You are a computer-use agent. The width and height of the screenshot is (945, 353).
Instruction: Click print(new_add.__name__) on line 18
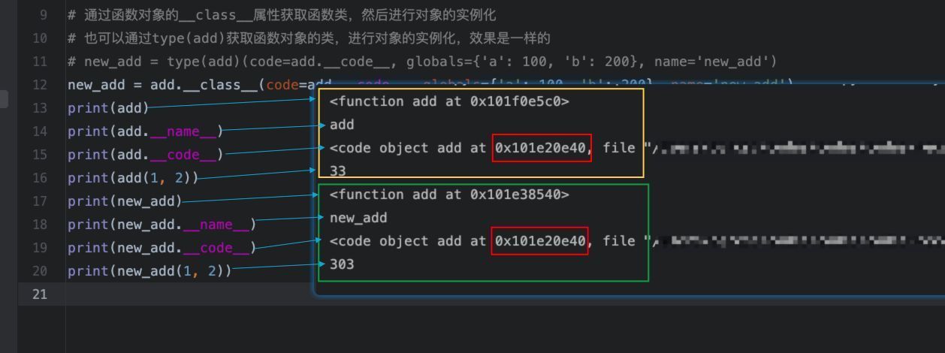pyautogui.click(x=162, y=225)
